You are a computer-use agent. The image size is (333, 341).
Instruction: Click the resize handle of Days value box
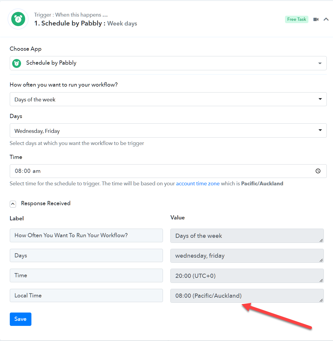321,260
